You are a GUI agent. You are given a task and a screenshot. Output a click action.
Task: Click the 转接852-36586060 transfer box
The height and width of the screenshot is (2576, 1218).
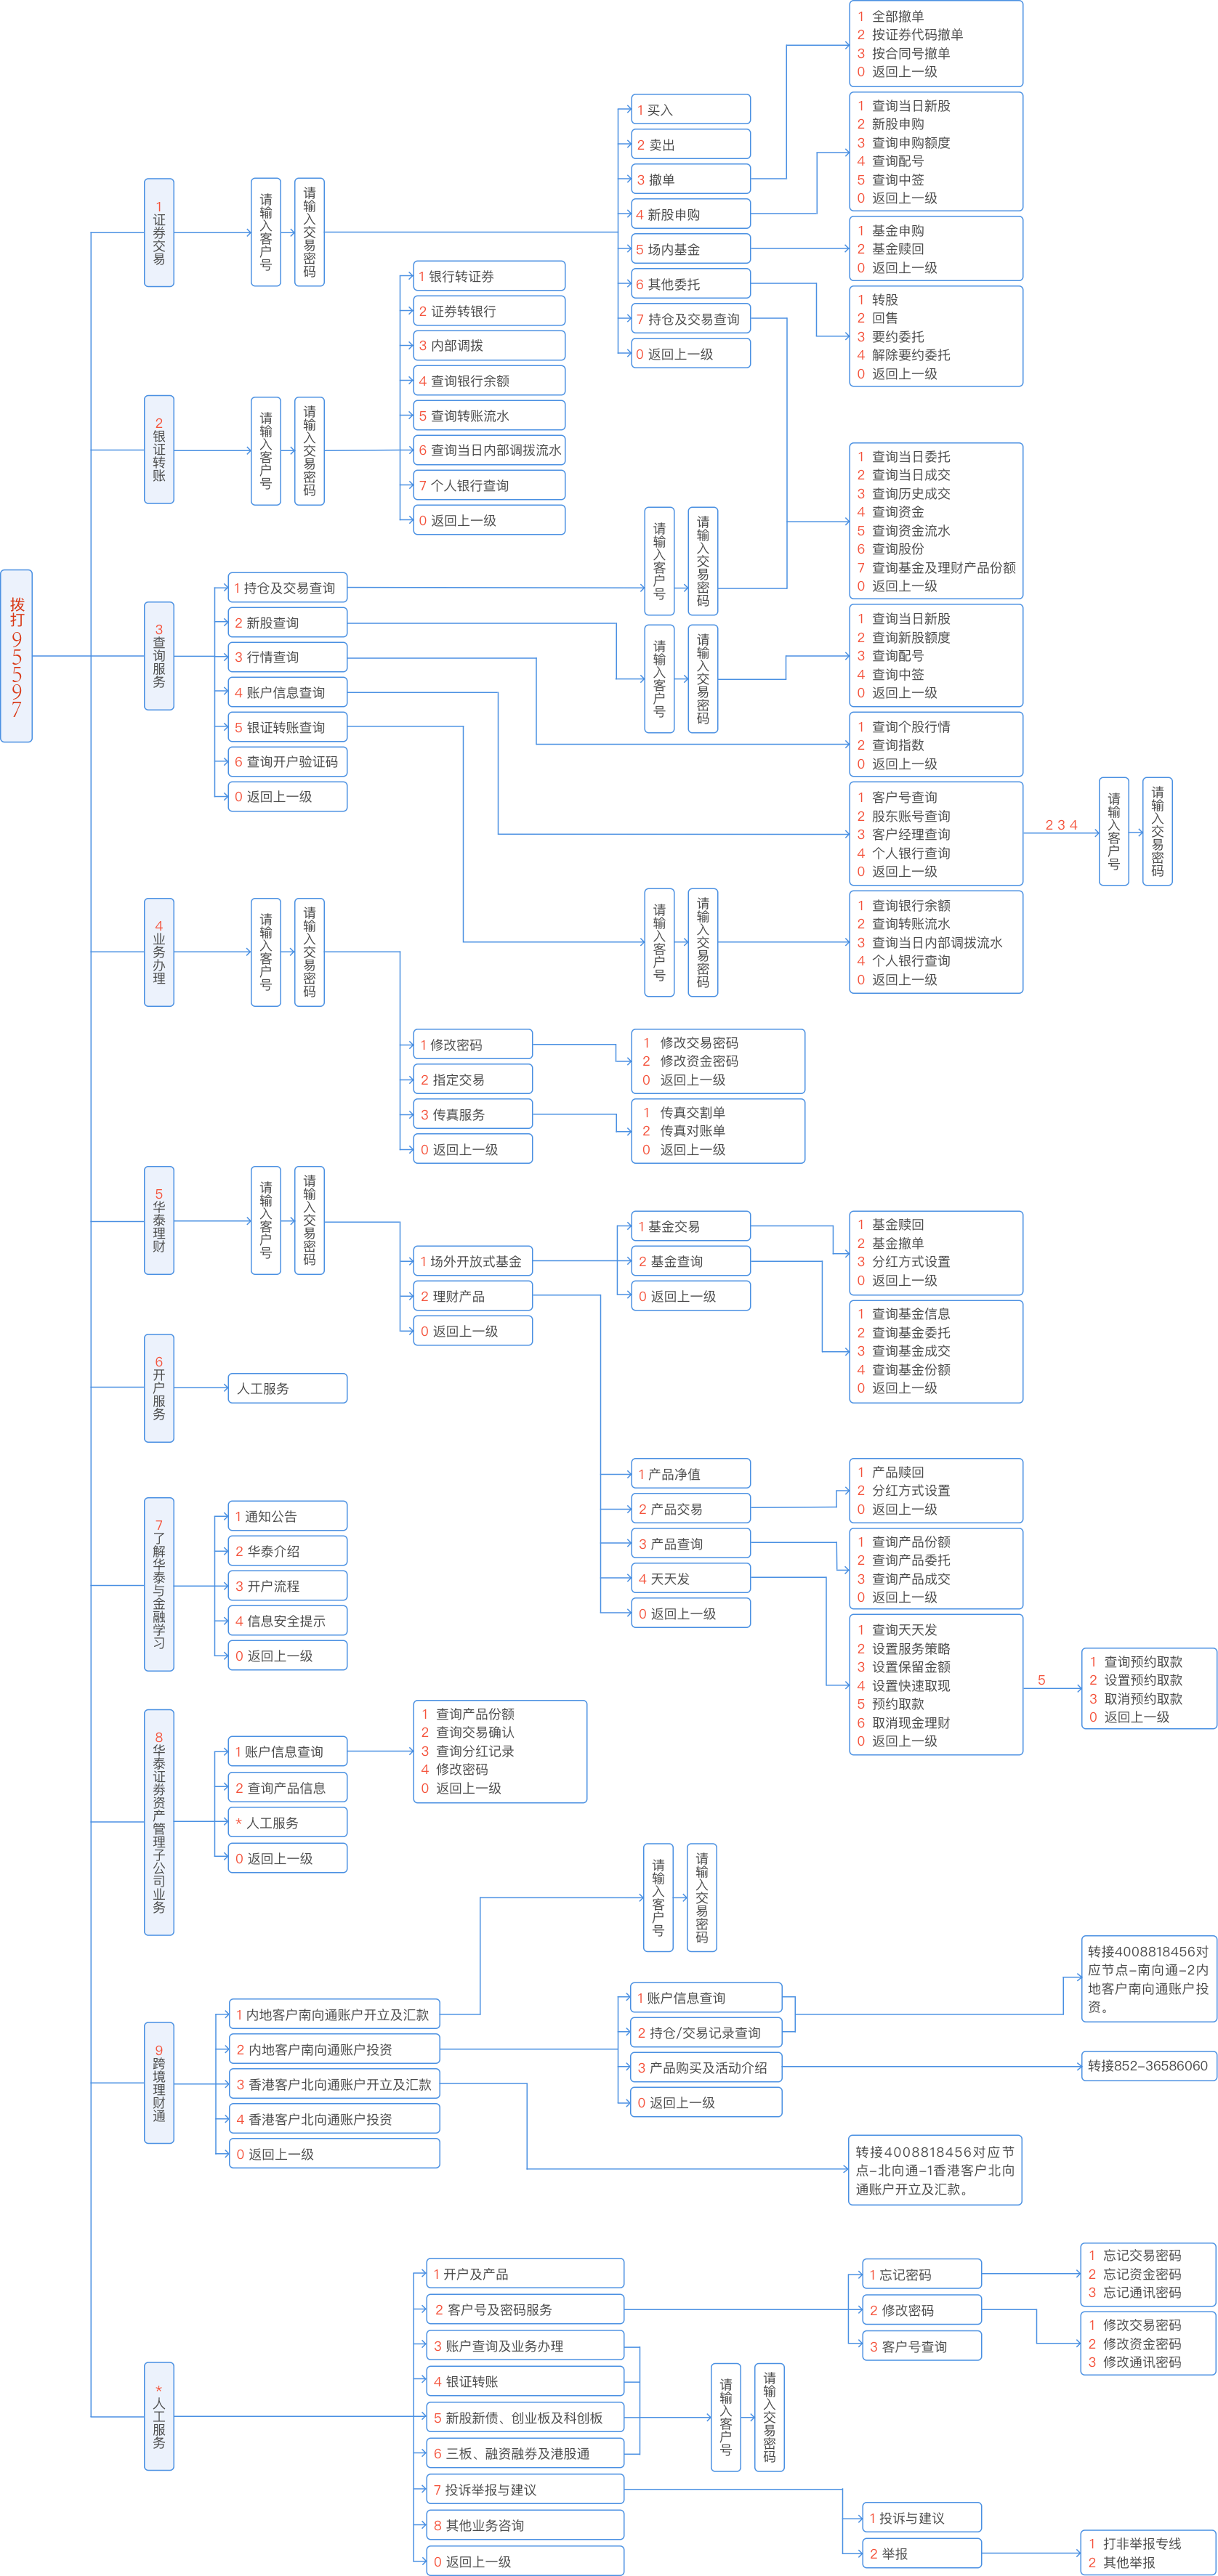(x=1148, y=2066)
